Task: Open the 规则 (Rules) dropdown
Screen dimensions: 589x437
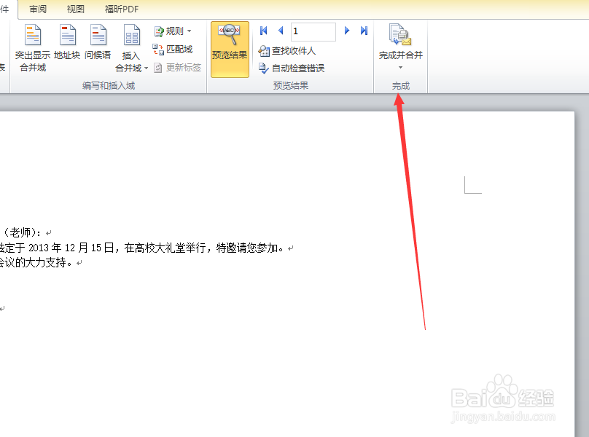Action: tap(173, 31)
